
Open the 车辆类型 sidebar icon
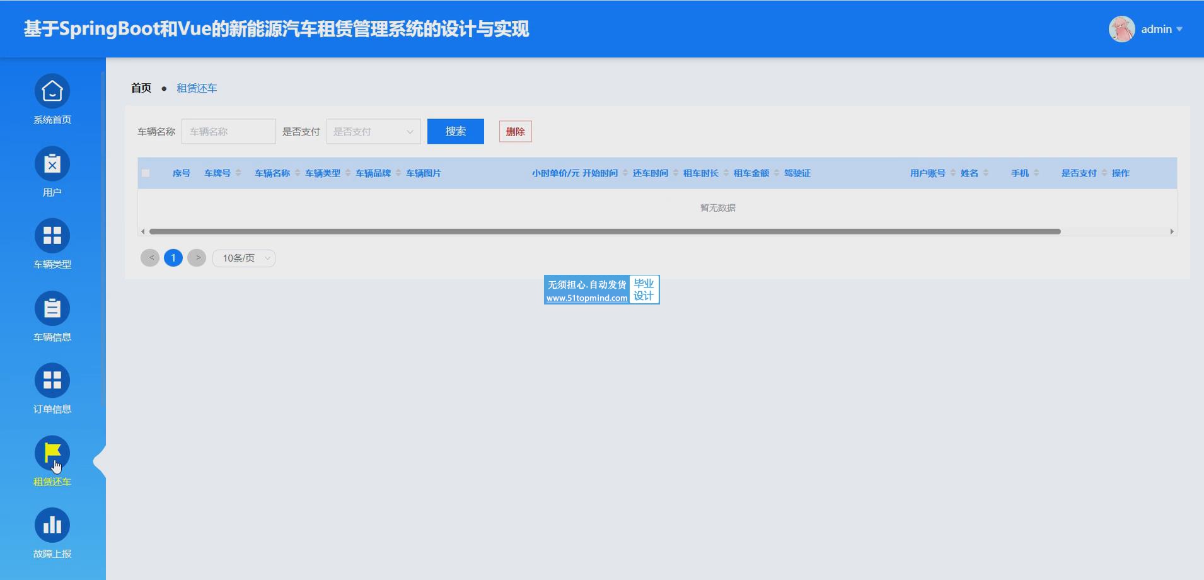tap(52, 236)
